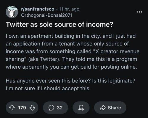Open the 'Twitter as sole source of income?' title
This screenshot has height=118, width=148.
[59, 24]
